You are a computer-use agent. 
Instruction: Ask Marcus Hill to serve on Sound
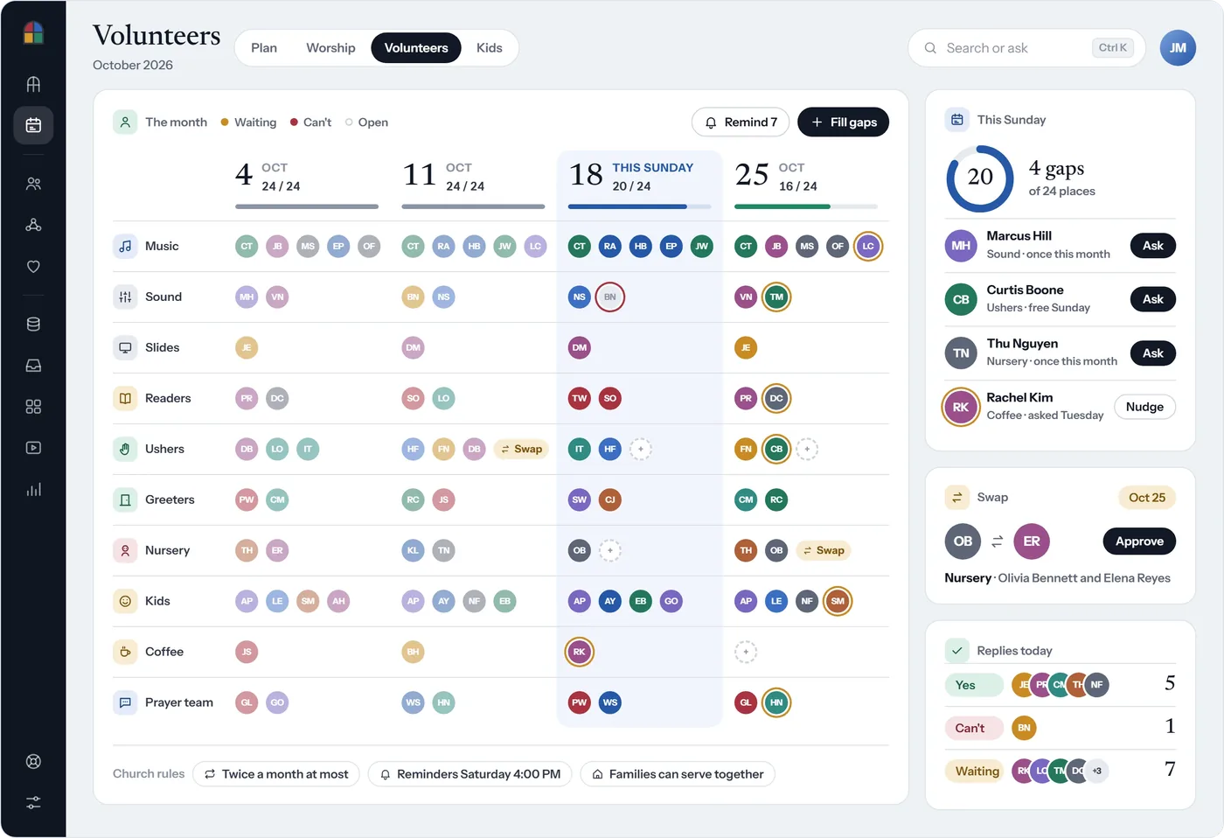(1153, 246)
